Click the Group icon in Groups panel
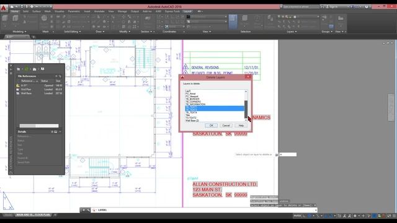Image resolution: width=397 pixels, height=223 pixels. (x=324, y=17)
